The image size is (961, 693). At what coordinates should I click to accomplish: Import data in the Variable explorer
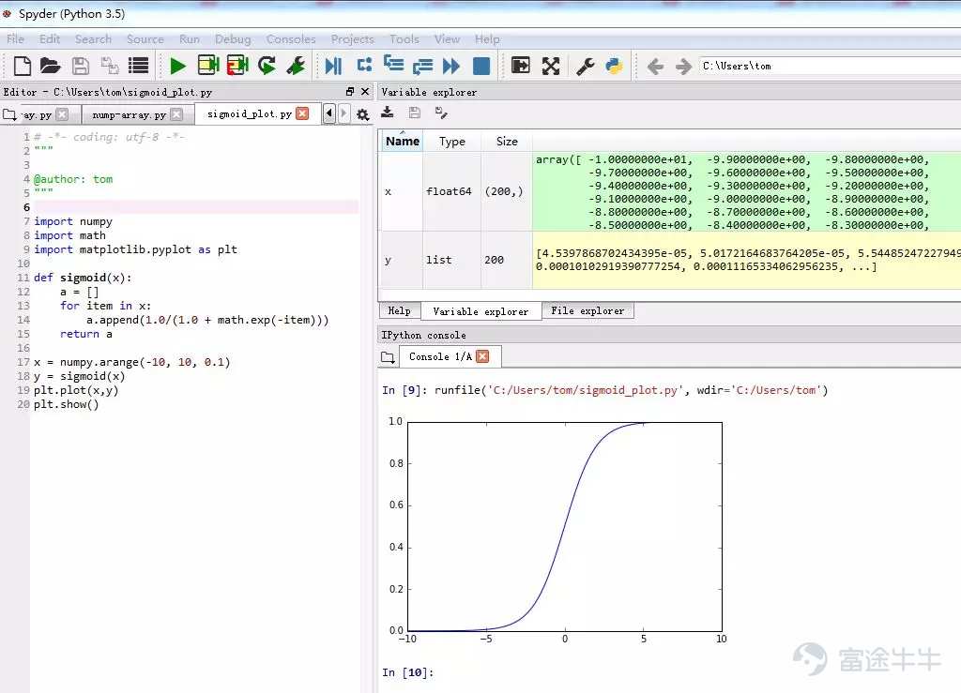387,113
